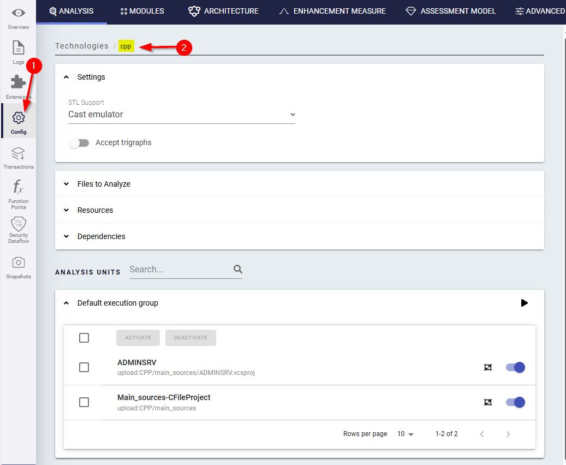Image resolution: width=566 pixels, height=465 pixels.
Task: Expand the Files to Analyze section
Action: 104,184
